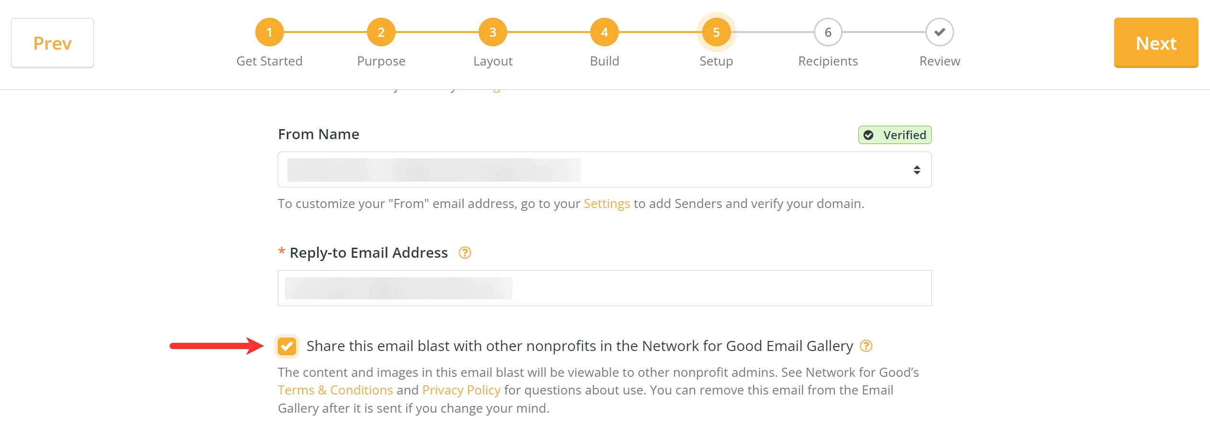
Task: View Network for Good's Terms & Conditions
Action: coord(334,390)
